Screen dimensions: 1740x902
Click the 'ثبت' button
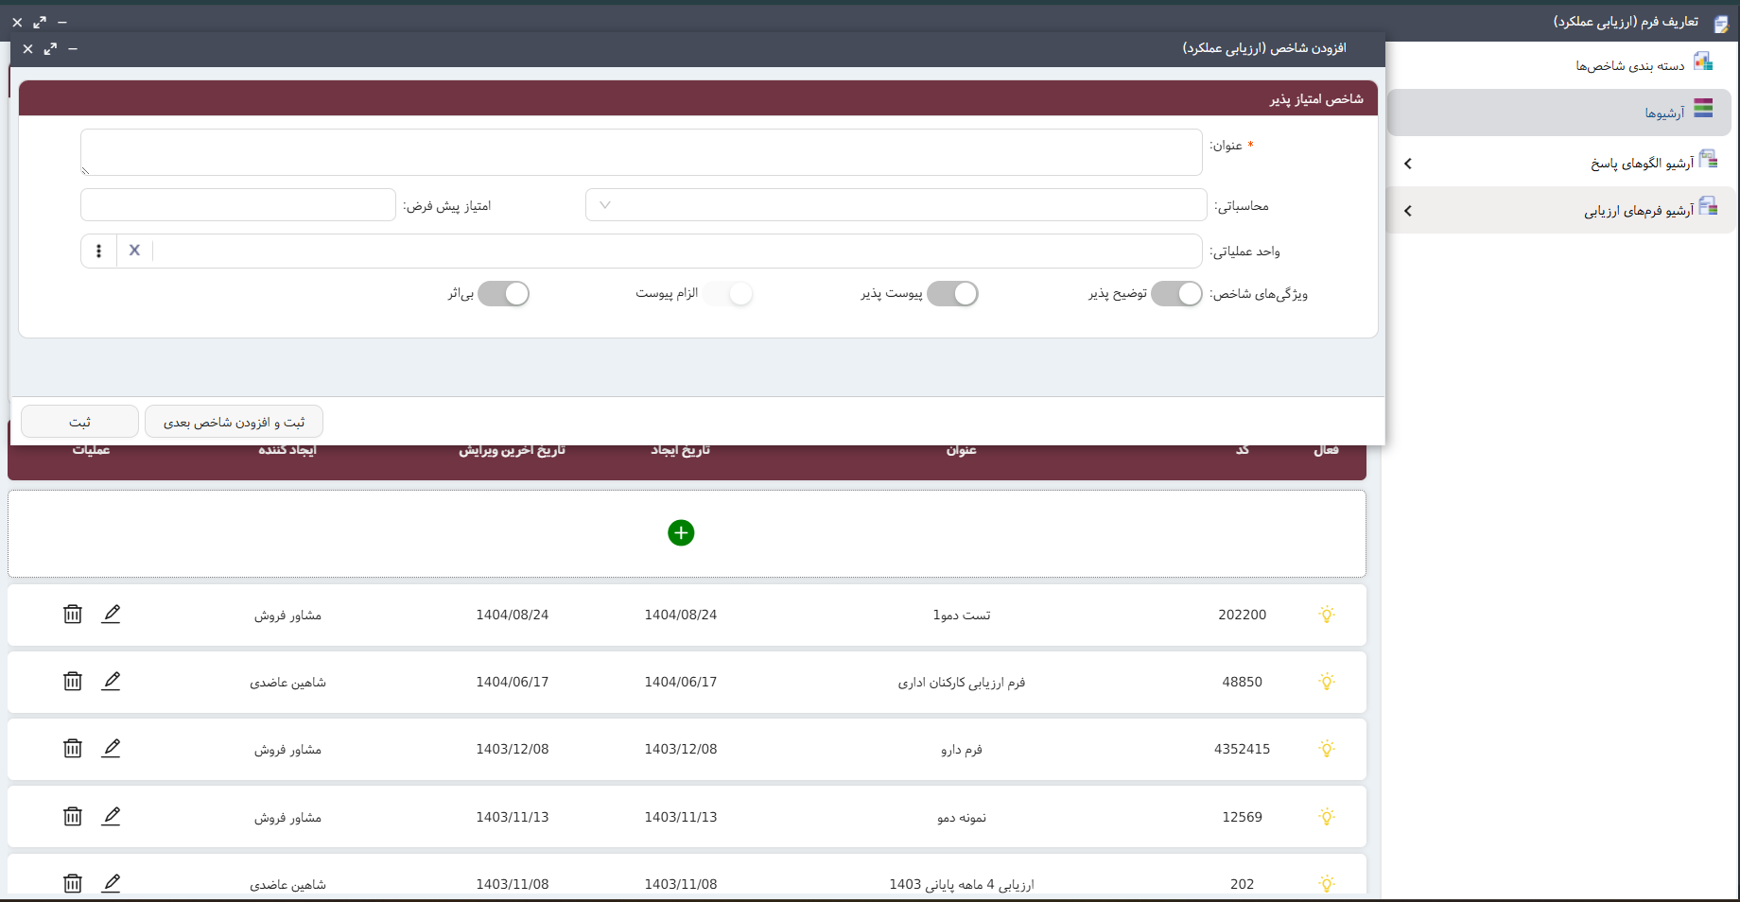pyautogui.click(x=79, y=422)
